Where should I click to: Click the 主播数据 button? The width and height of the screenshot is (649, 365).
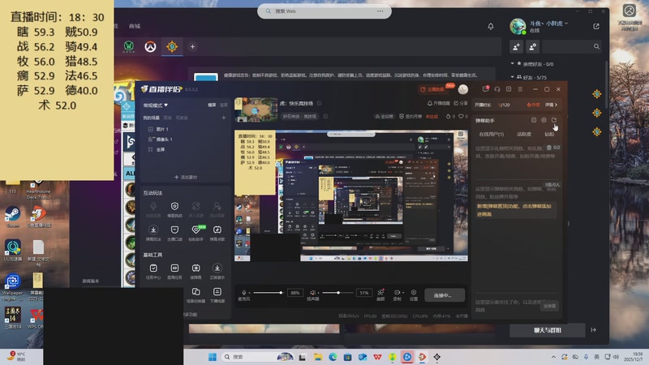click(432, 89)
